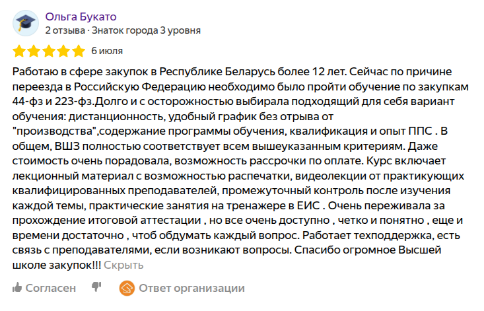Image resolution: width=484 pixels, height=311 pixels.
Task: Expand "Ответ организации" reply
Action: (x=191, y=288)
